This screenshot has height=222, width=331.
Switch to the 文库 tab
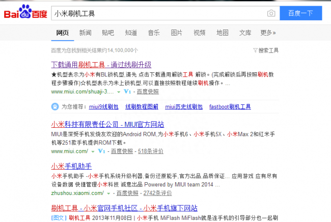pyautogui.click(x=245, y=33)
